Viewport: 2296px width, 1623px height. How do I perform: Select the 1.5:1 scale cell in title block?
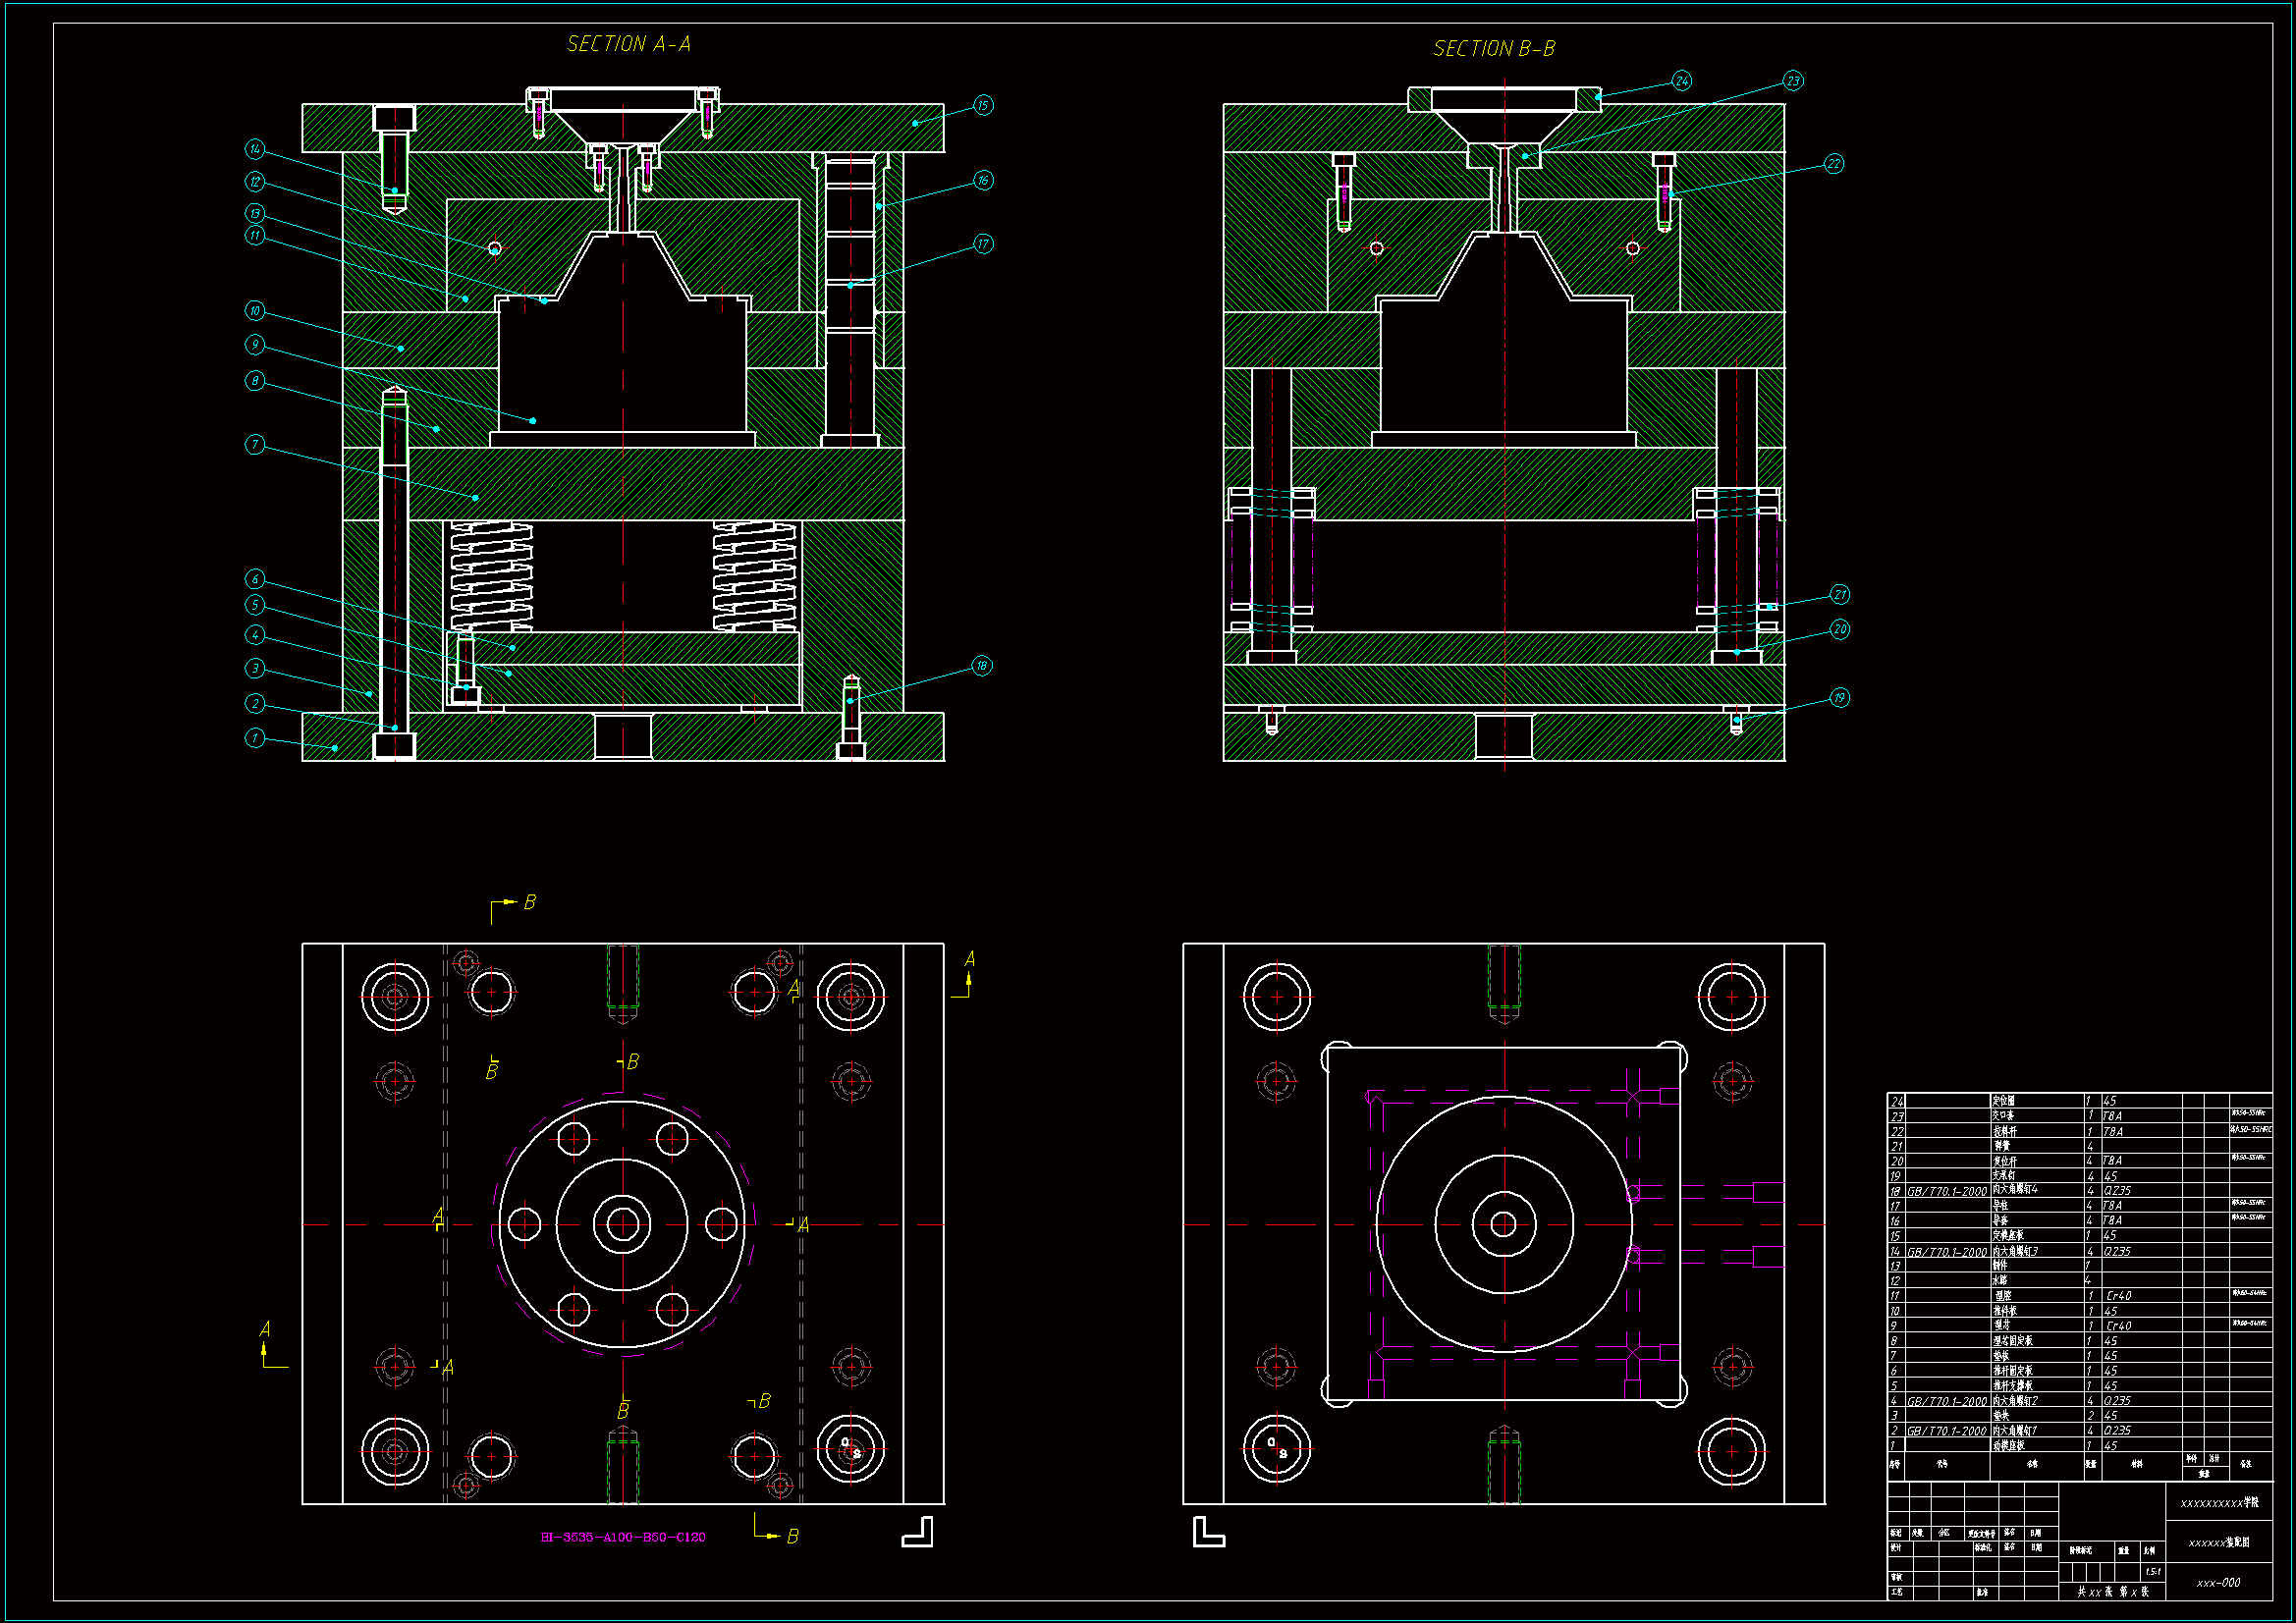click(2152, 1572)
